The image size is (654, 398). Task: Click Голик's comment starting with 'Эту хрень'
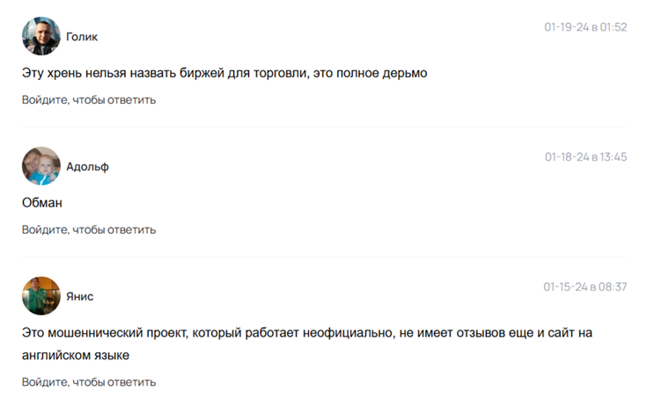224,73
